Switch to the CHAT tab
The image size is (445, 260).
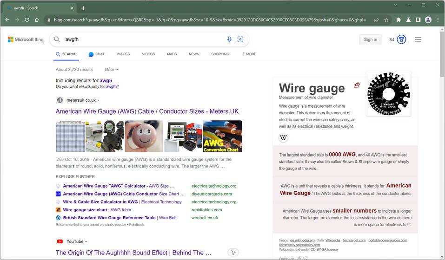click(x=97, y=54)
